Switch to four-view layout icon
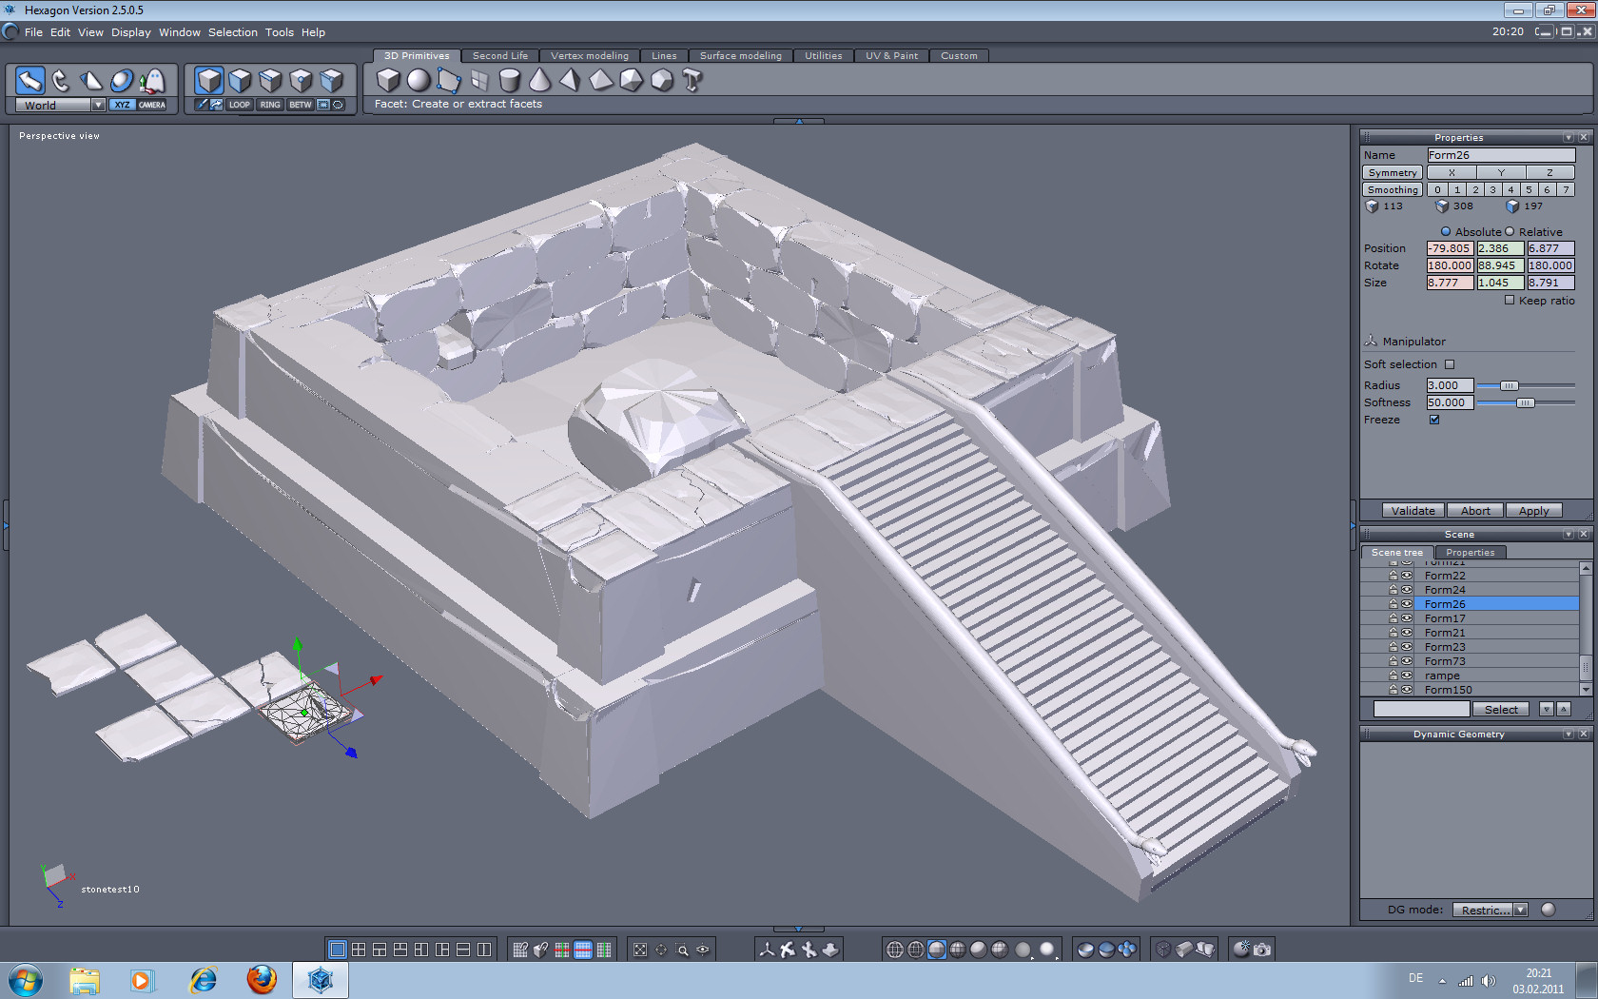The image size is (1598, 999). pos(359,950)
